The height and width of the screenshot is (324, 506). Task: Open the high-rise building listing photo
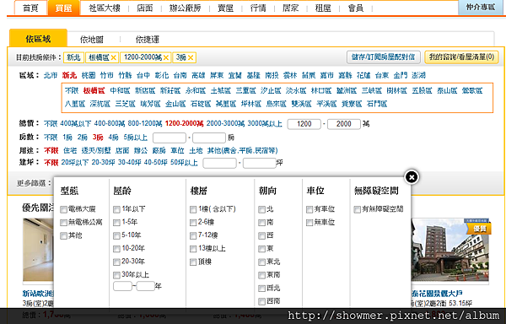pyautogui.click(x=450, y=250)
